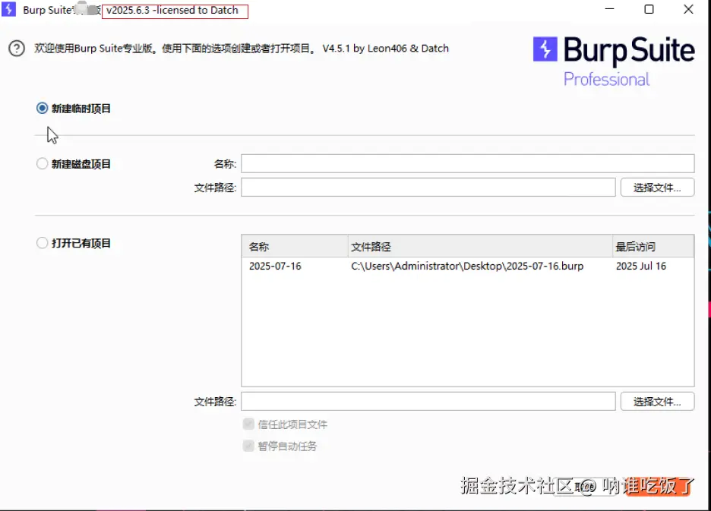Click the help question mark icon
This screenshot has width=711, height=511.
pyautogui.click(x=17, y=48)
